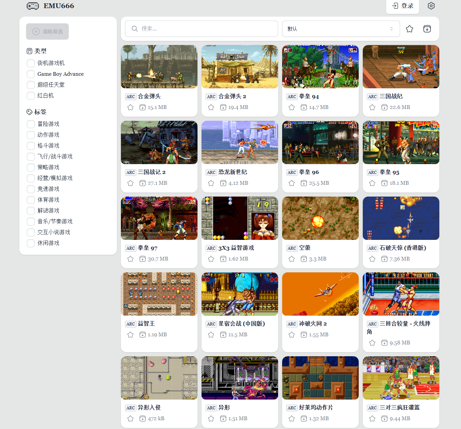
Task: Star the 恐龙新世纪 game card
Action: tap(211, 183)
